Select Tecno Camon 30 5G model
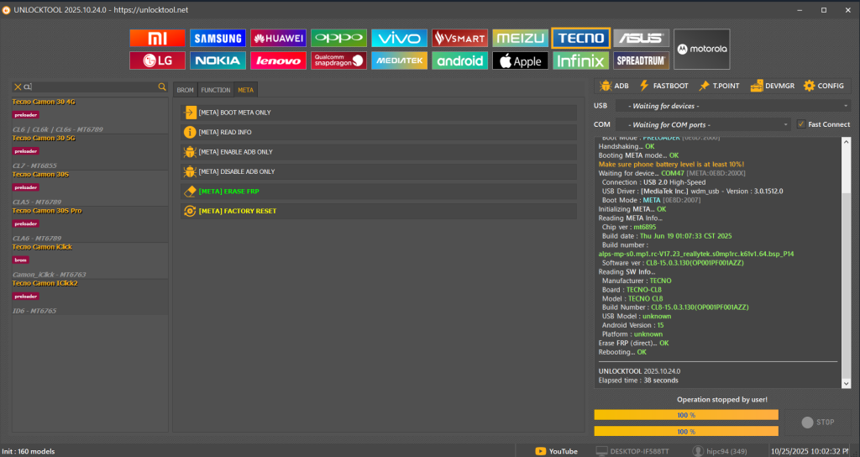 [90, 152]
